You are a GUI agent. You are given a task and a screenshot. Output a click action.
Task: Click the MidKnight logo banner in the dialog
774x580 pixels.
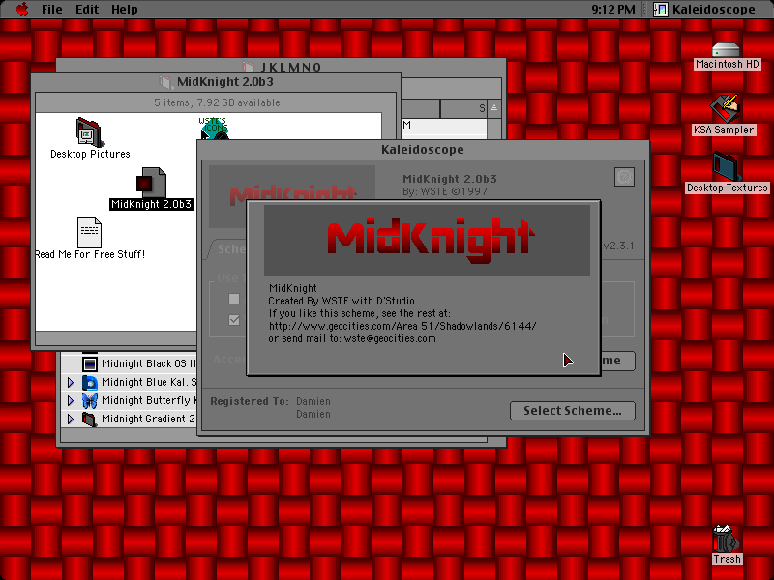pos(427,241)
